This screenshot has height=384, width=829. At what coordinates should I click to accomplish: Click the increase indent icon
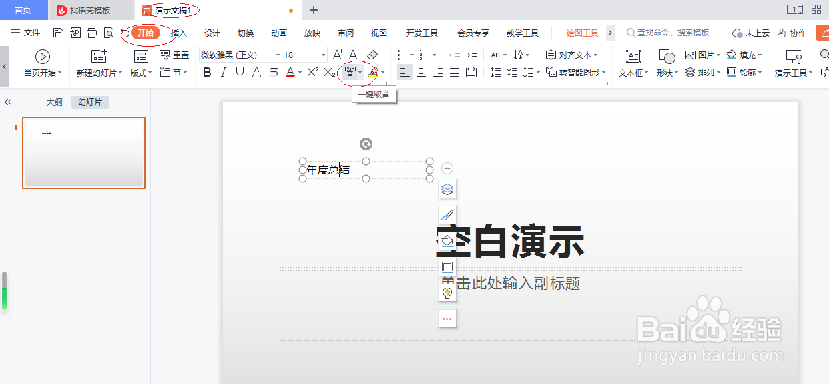click(x=471, y=55)
